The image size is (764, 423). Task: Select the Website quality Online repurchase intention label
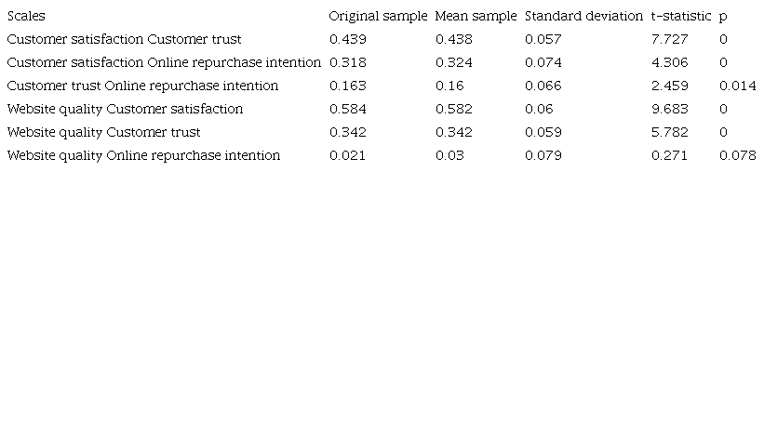143,156
